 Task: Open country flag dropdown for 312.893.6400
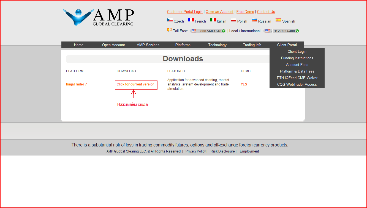click(x=268, y=31)
